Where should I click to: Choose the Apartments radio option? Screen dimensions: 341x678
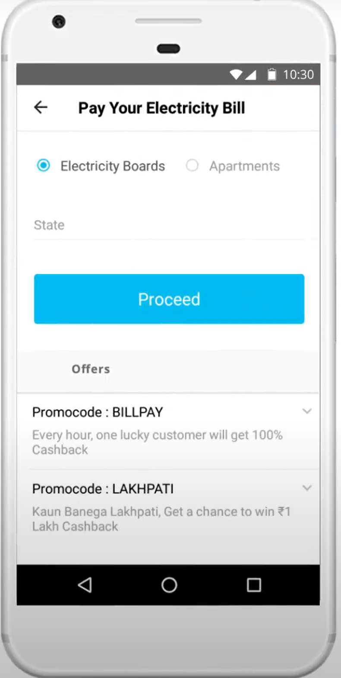click(192, 165)
